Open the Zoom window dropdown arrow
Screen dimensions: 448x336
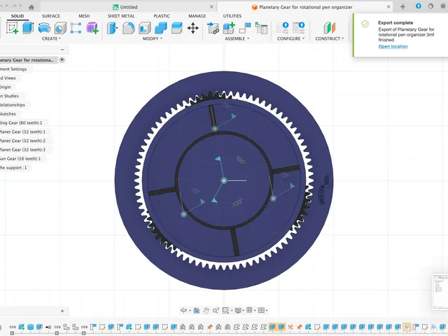point(232,311)
